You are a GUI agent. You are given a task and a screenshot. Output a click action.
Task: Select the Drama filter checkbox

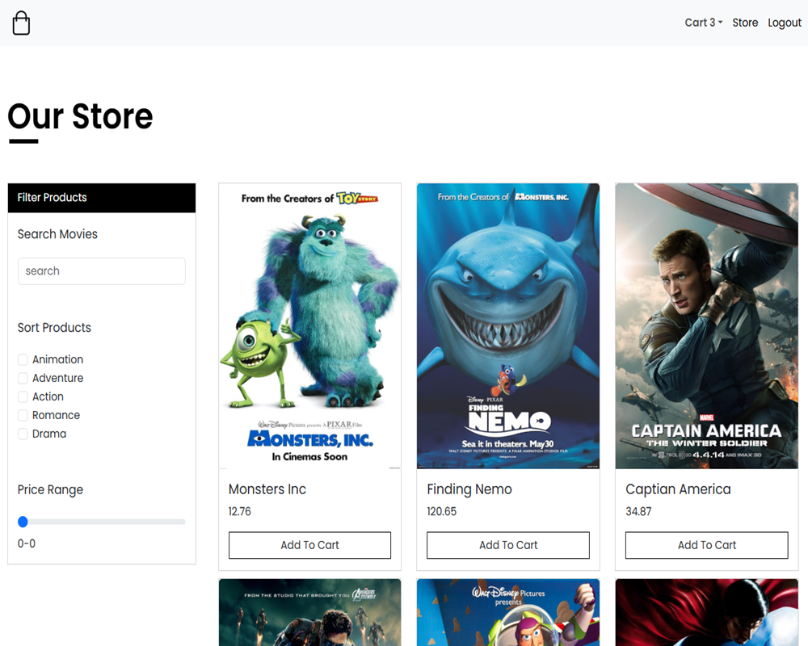pyautogui.click(x=23, y=434)
